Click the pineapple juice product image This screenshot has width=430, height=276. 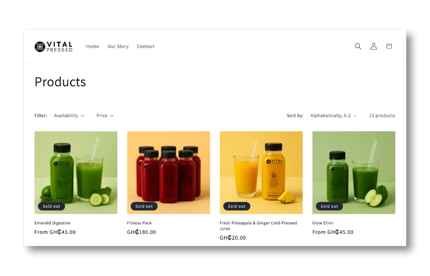[x=261, y=173]
